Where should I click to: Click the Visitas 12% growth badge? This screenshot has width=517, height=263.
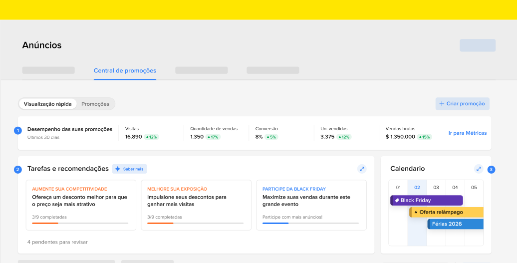coord(151,137)
